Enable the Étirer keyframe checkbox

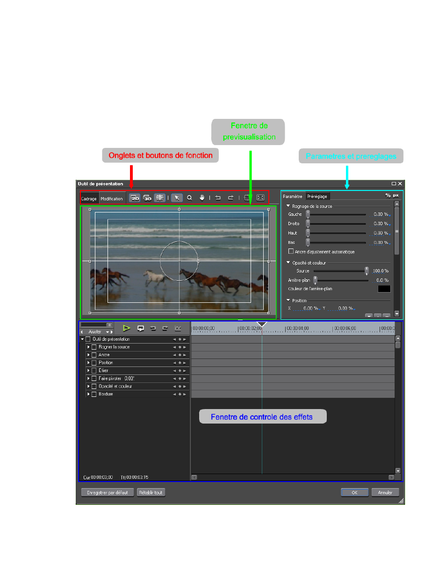[x=94, y=371]
